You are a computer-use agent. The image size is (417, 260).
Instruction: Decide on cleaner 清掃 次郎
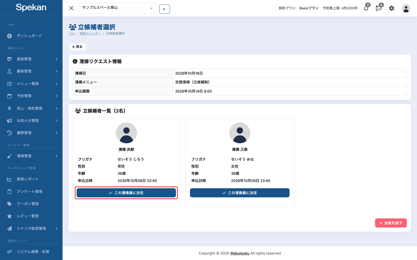pyautogui.click(x=126, y=193)
